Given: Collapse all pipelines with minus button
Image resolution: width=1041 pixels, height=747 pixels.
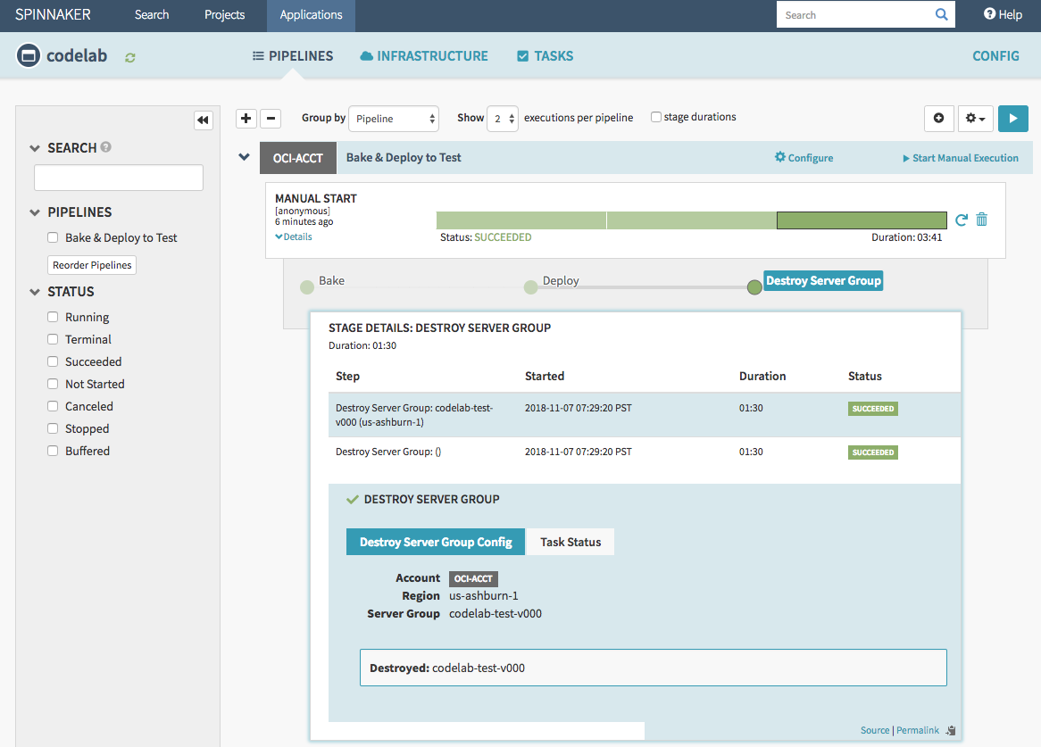Looking at the screenshot, I should [271, 118].
